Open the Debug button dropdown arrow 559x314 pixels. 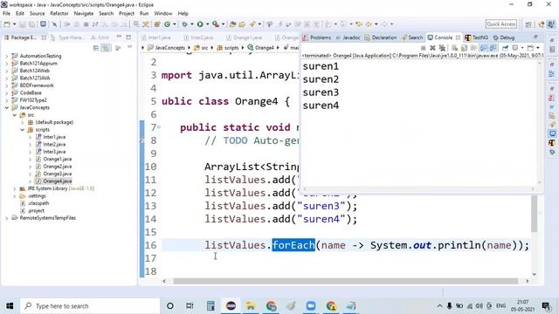click(x=192, y=24)
